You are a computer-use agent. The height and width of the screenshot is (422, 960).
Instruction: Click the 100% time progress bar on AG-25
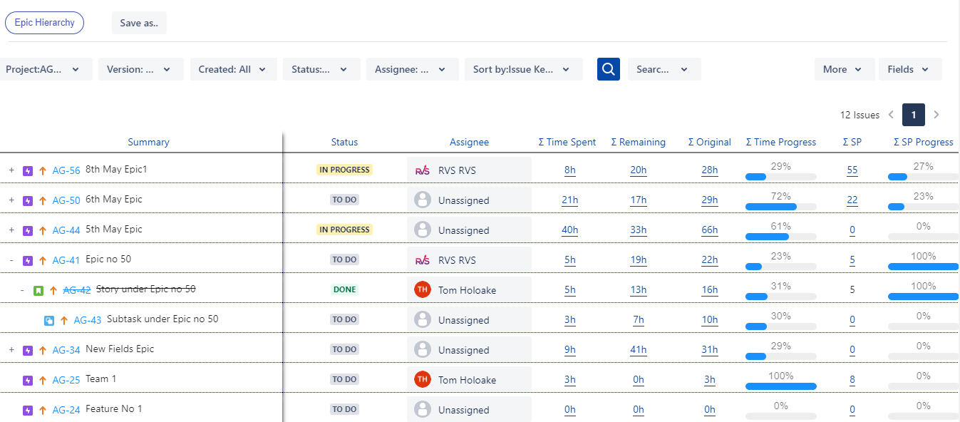click(x=780, y=384)
